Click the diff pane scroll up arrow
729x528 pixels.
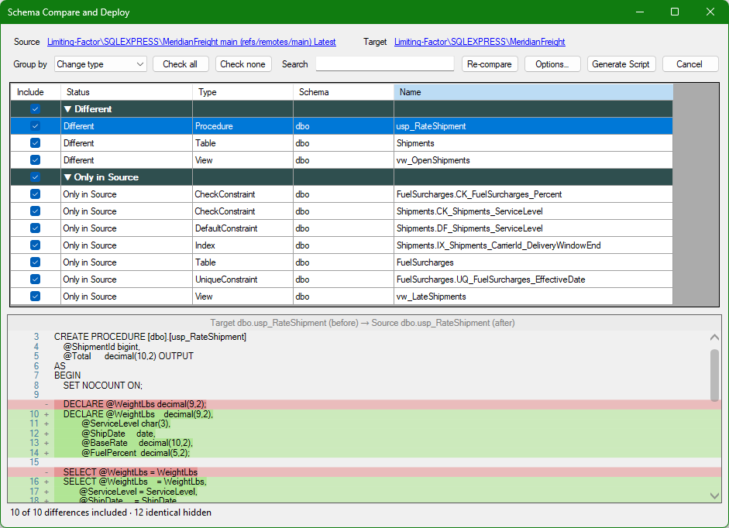714,338
